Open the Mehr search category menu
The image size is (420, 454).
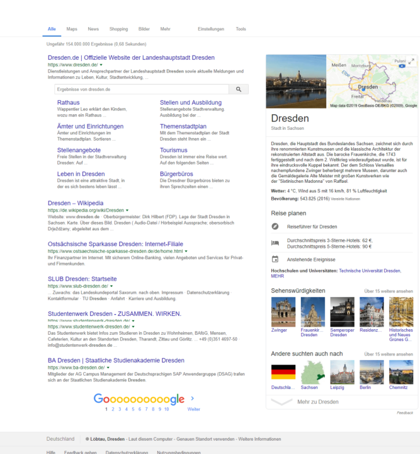(x=166, y=29)
